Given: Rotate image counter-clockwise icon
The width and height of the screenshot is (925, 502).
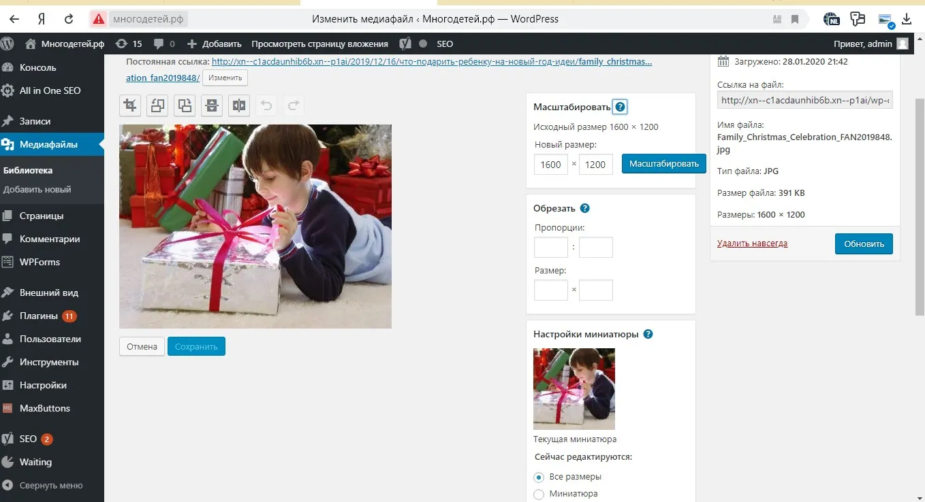Looking at the screenshot, I should 157,105.
